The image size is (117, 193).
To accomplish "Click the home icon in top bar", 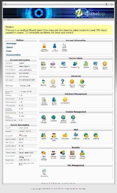I will [5, 4].
